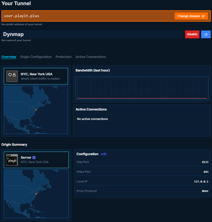The width and height of the screenshot is (212, 222).
Task: Select the Overview tab
Action: point(9,57)
